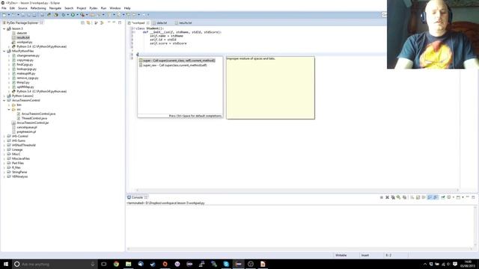Collapse the MiscPythonFiles project
The height and width of the screenshot is (269, 479).
4,52
